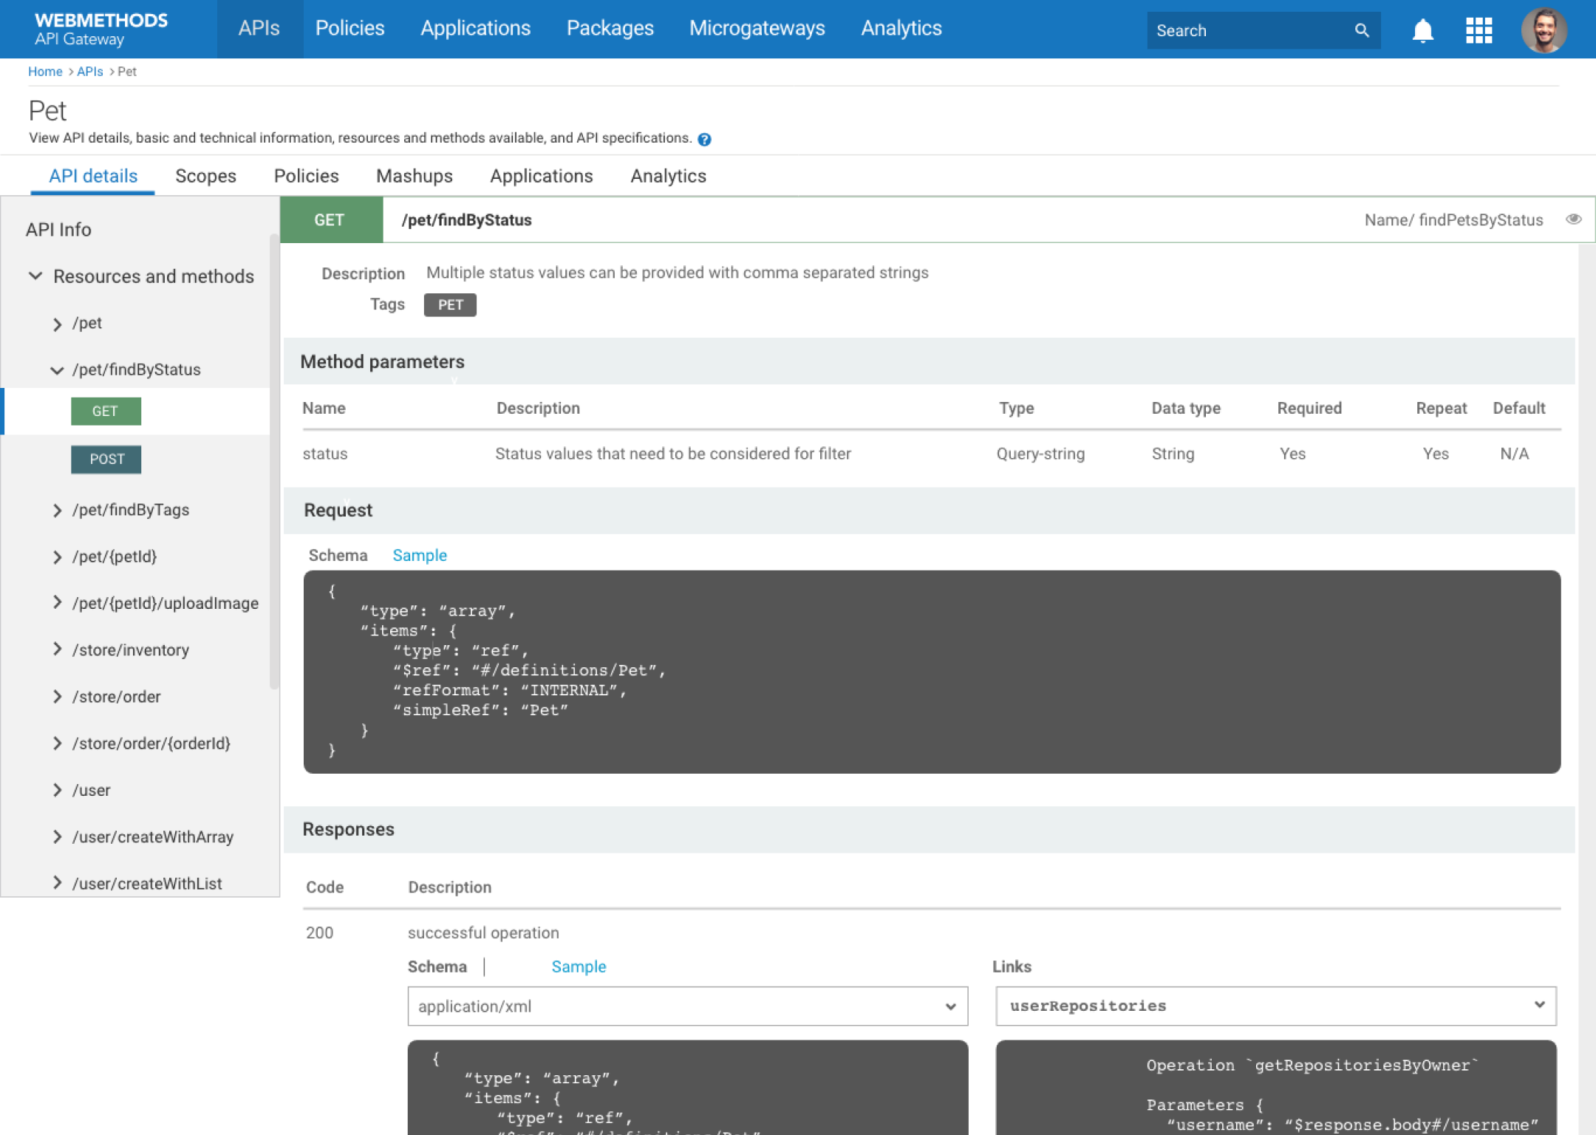1596x1135 pixels.
Task: Open the Policies top menu
Action: [350, 29]
